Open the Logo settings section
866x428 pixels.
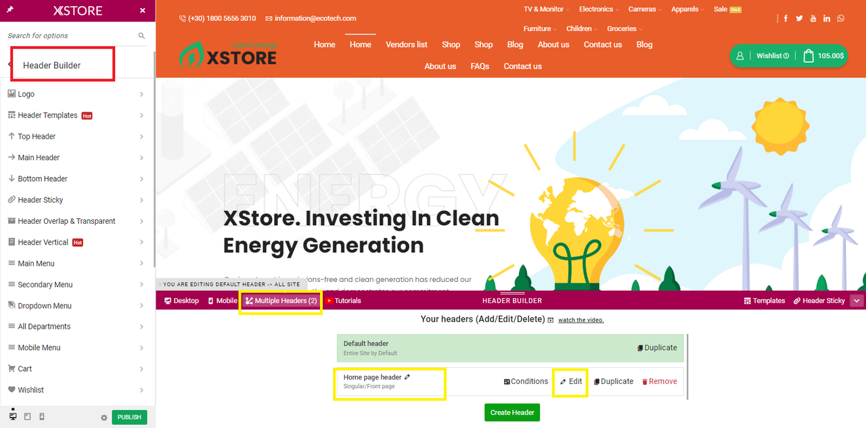[76, 94]
